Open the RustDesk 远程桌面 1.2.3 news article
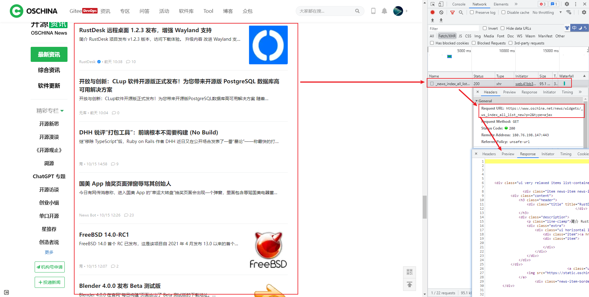Screen dimensions: 589x297 pos(144,30)
